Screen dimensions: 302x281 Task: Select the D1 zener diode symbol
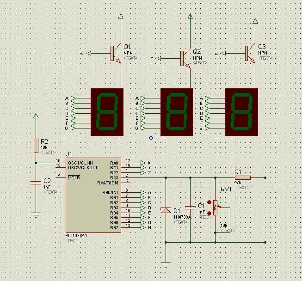coord(166,210)
